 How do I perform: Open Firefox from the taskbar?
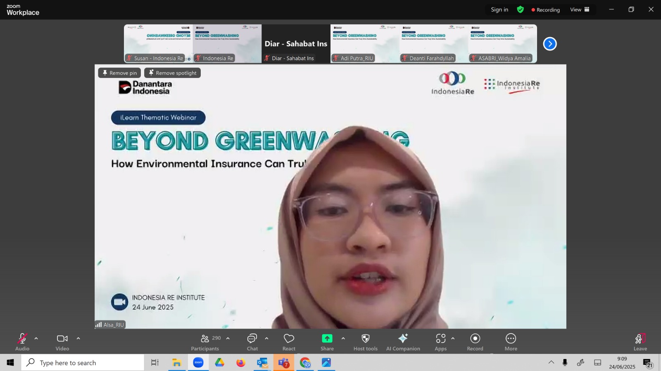pos(241,363)
